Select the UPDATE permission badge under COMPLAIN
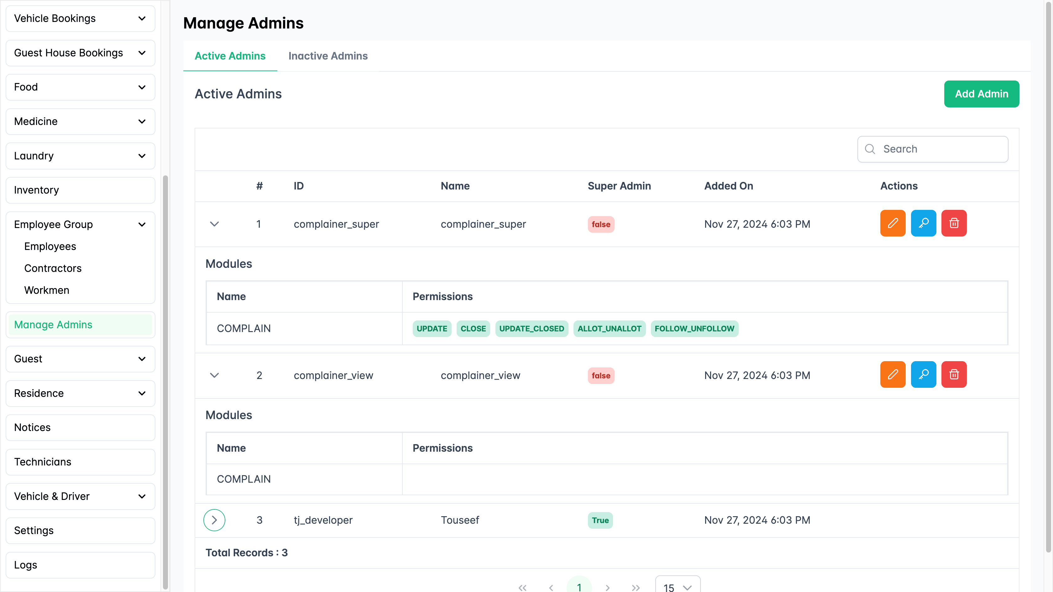This screenshot has width=1053, height=592. pos(432,329)
